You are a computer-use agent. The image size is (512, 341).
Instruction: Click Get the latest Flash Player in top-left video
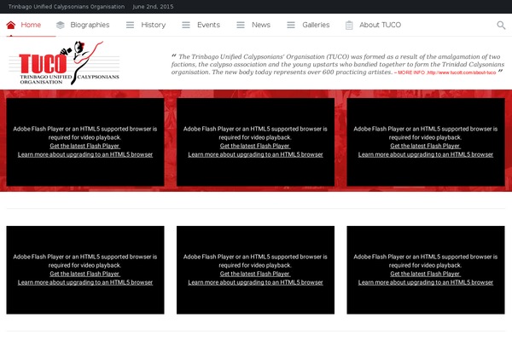pos(84,146)
